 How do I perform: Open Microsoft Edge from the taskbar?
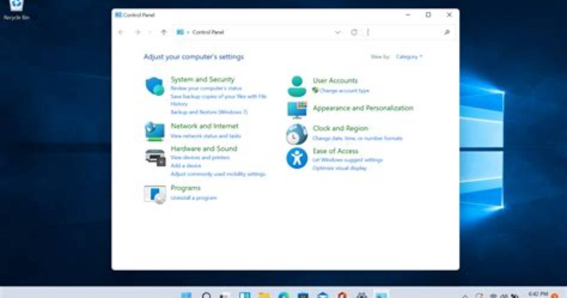pyautogui.click(x=284, y=295)
